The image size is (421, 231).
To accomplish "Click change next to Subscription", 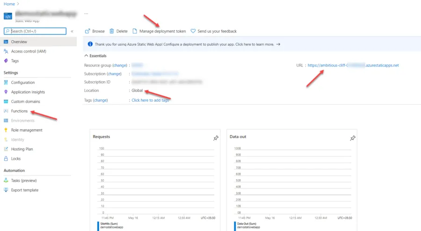I will pos(114,74).
